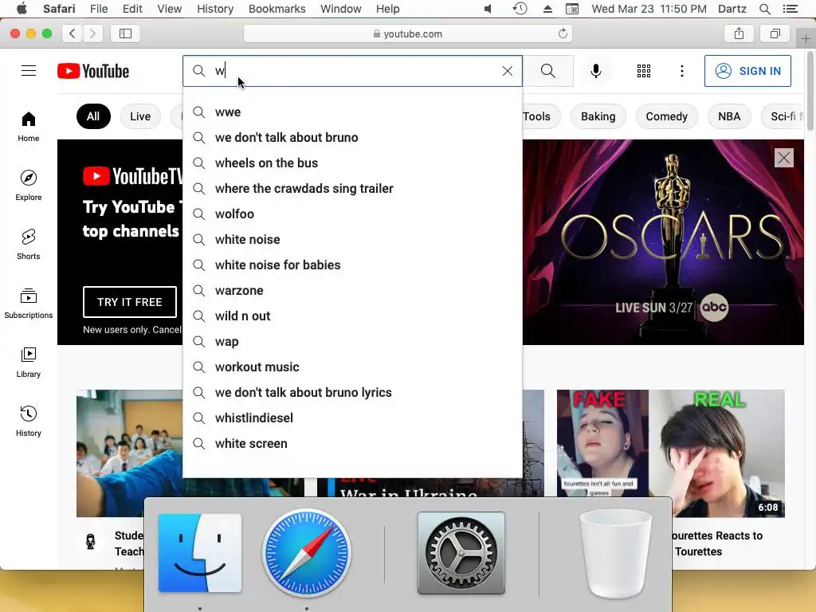Select the Tools filter chip
Viewport: 816px width, 612px height.
[536, 116]
